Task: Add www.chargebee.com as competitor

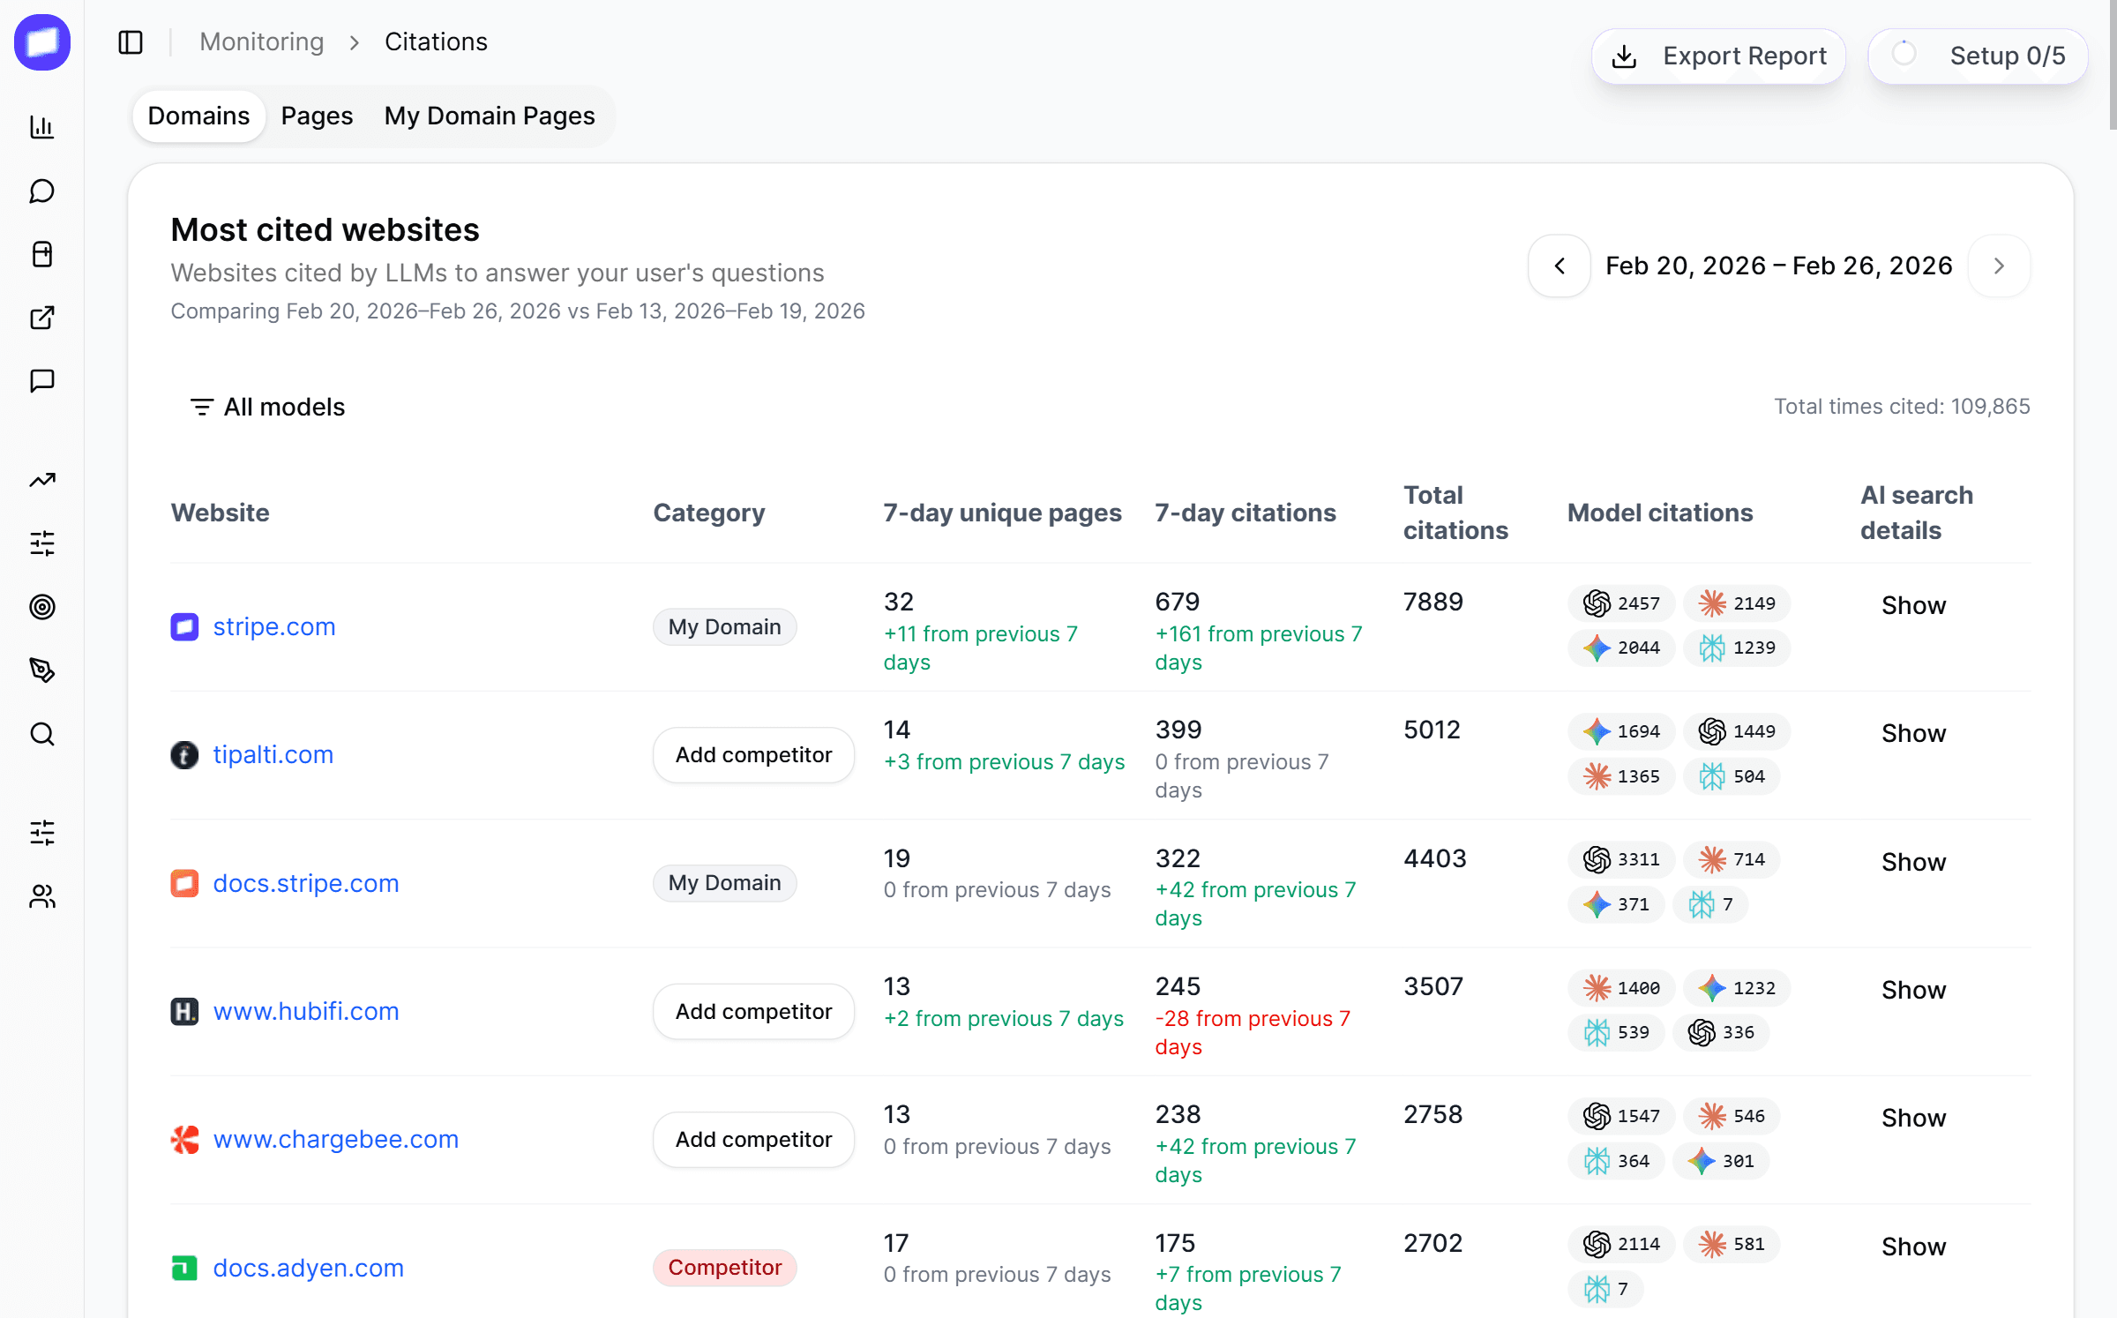Action: [753, 1140]
